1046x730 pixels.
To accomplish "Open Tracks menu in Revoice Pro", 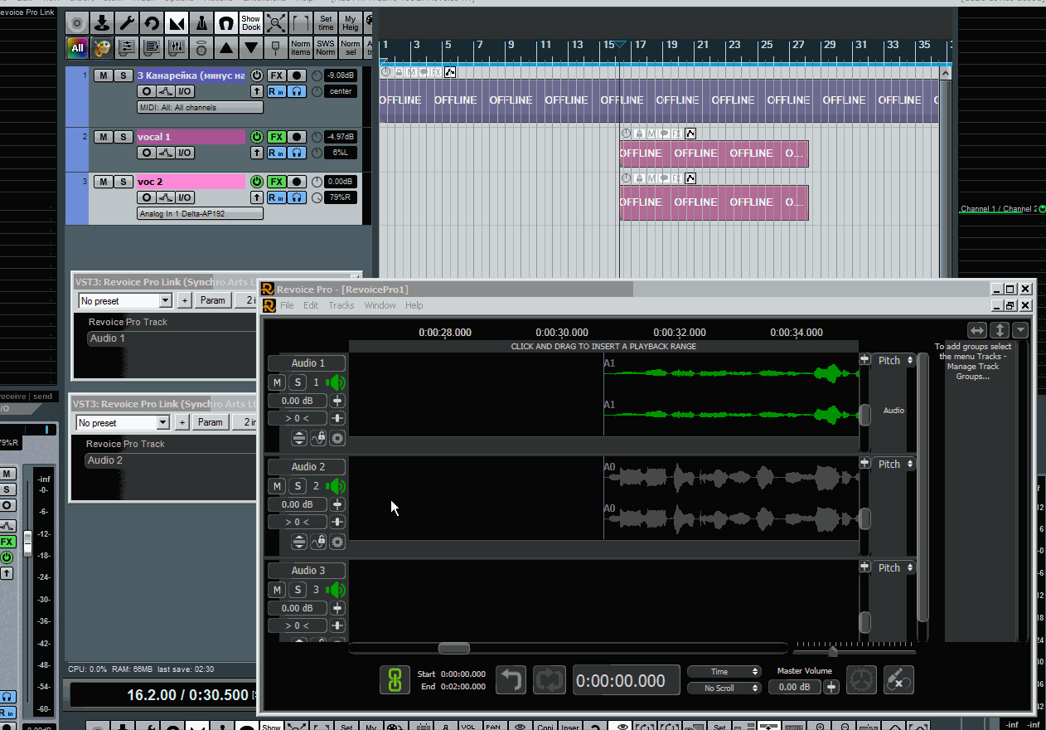I will pyautogui.click(x=341, y=305).
